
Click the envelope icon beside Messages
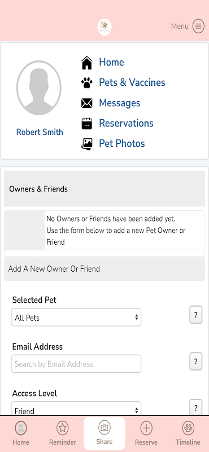pos(87,103)
